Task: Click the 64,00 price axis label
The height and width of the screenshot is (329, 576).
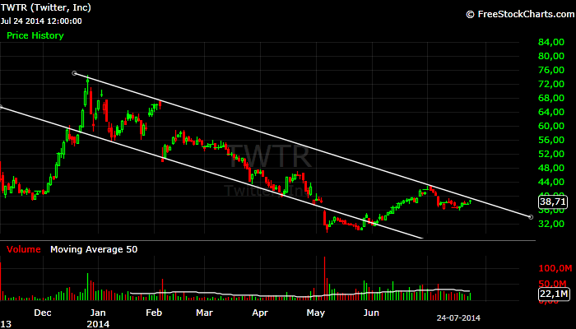Action: coord(551,112)
